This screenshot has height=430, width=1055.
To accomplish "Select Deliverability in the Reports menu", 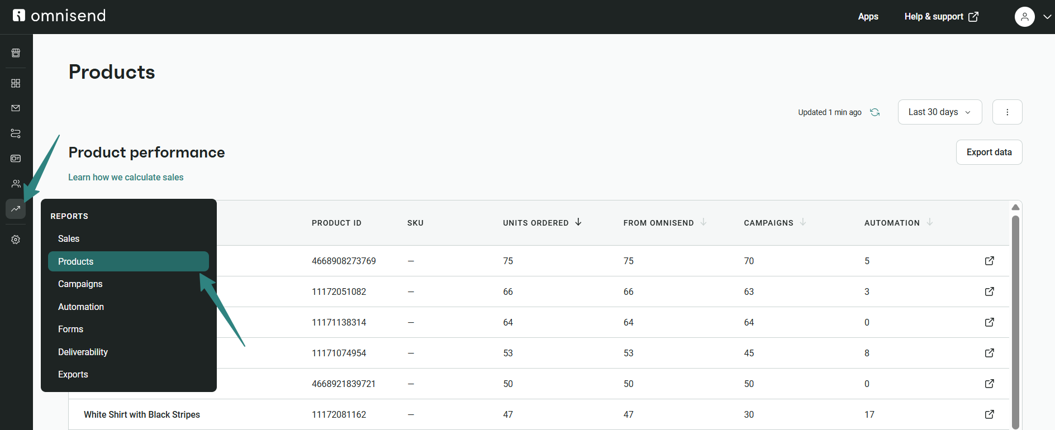I will (83, 352).
